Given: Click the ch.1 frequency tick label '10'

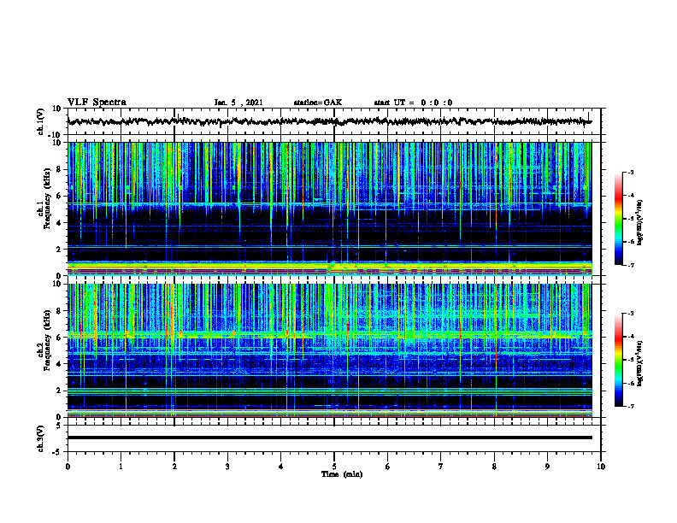Looking at the screenshot, I should 57,143.
